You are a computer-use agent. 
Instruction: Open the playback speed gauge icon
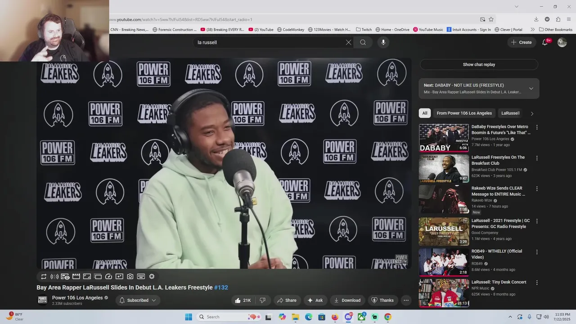click(x=108, y=277)
